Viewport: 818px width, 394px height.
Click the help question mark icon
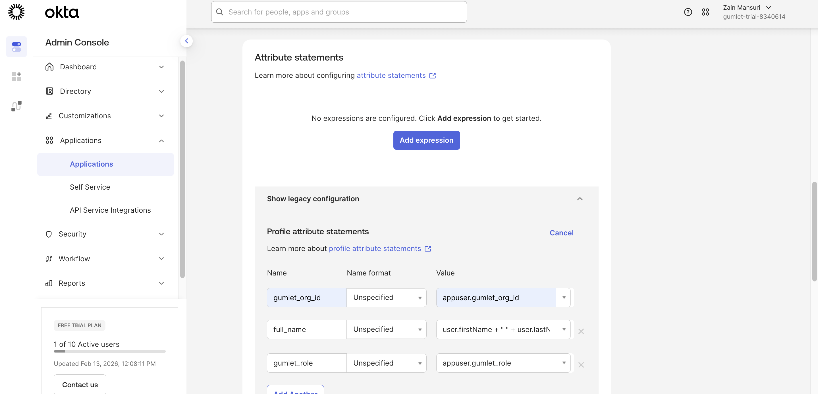pyautogui.click(x=688, y=12)
